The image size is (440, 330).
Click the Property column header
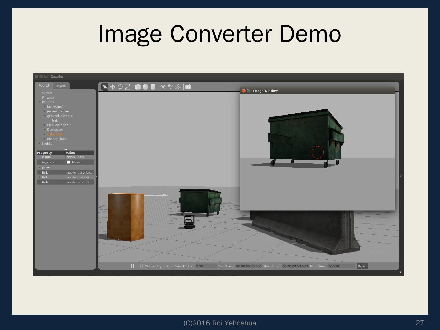click(51, 152)
